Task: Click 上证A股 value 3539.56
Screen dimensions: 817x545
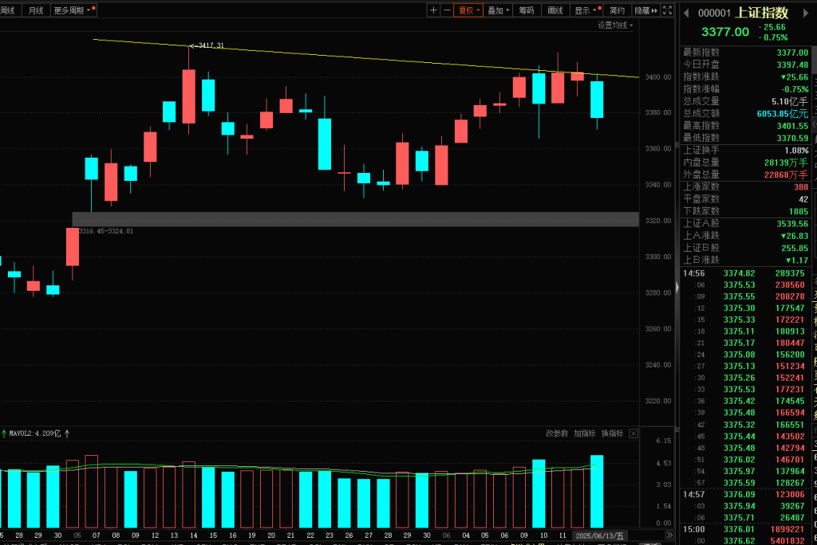Action: click(x=792, y=224)
